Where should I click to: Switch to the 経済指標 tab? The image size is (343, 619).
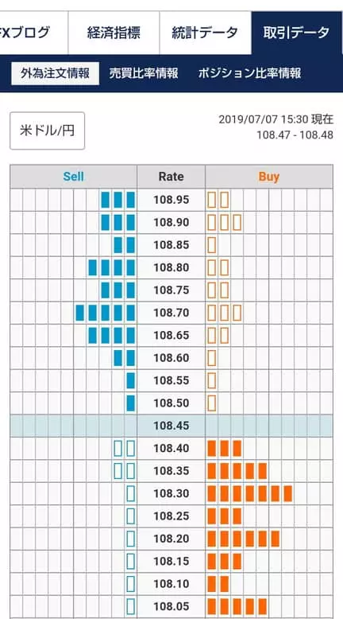coord(114,33)
